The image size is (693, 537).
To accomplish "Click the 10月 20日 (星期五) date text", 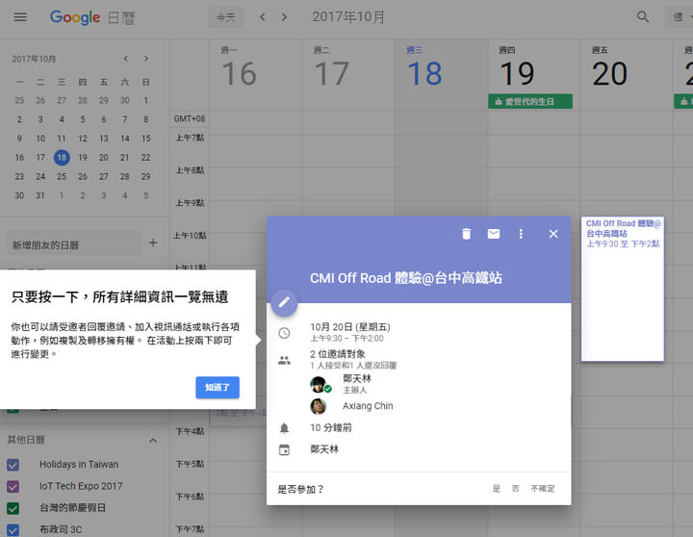I will pos(350,327).
